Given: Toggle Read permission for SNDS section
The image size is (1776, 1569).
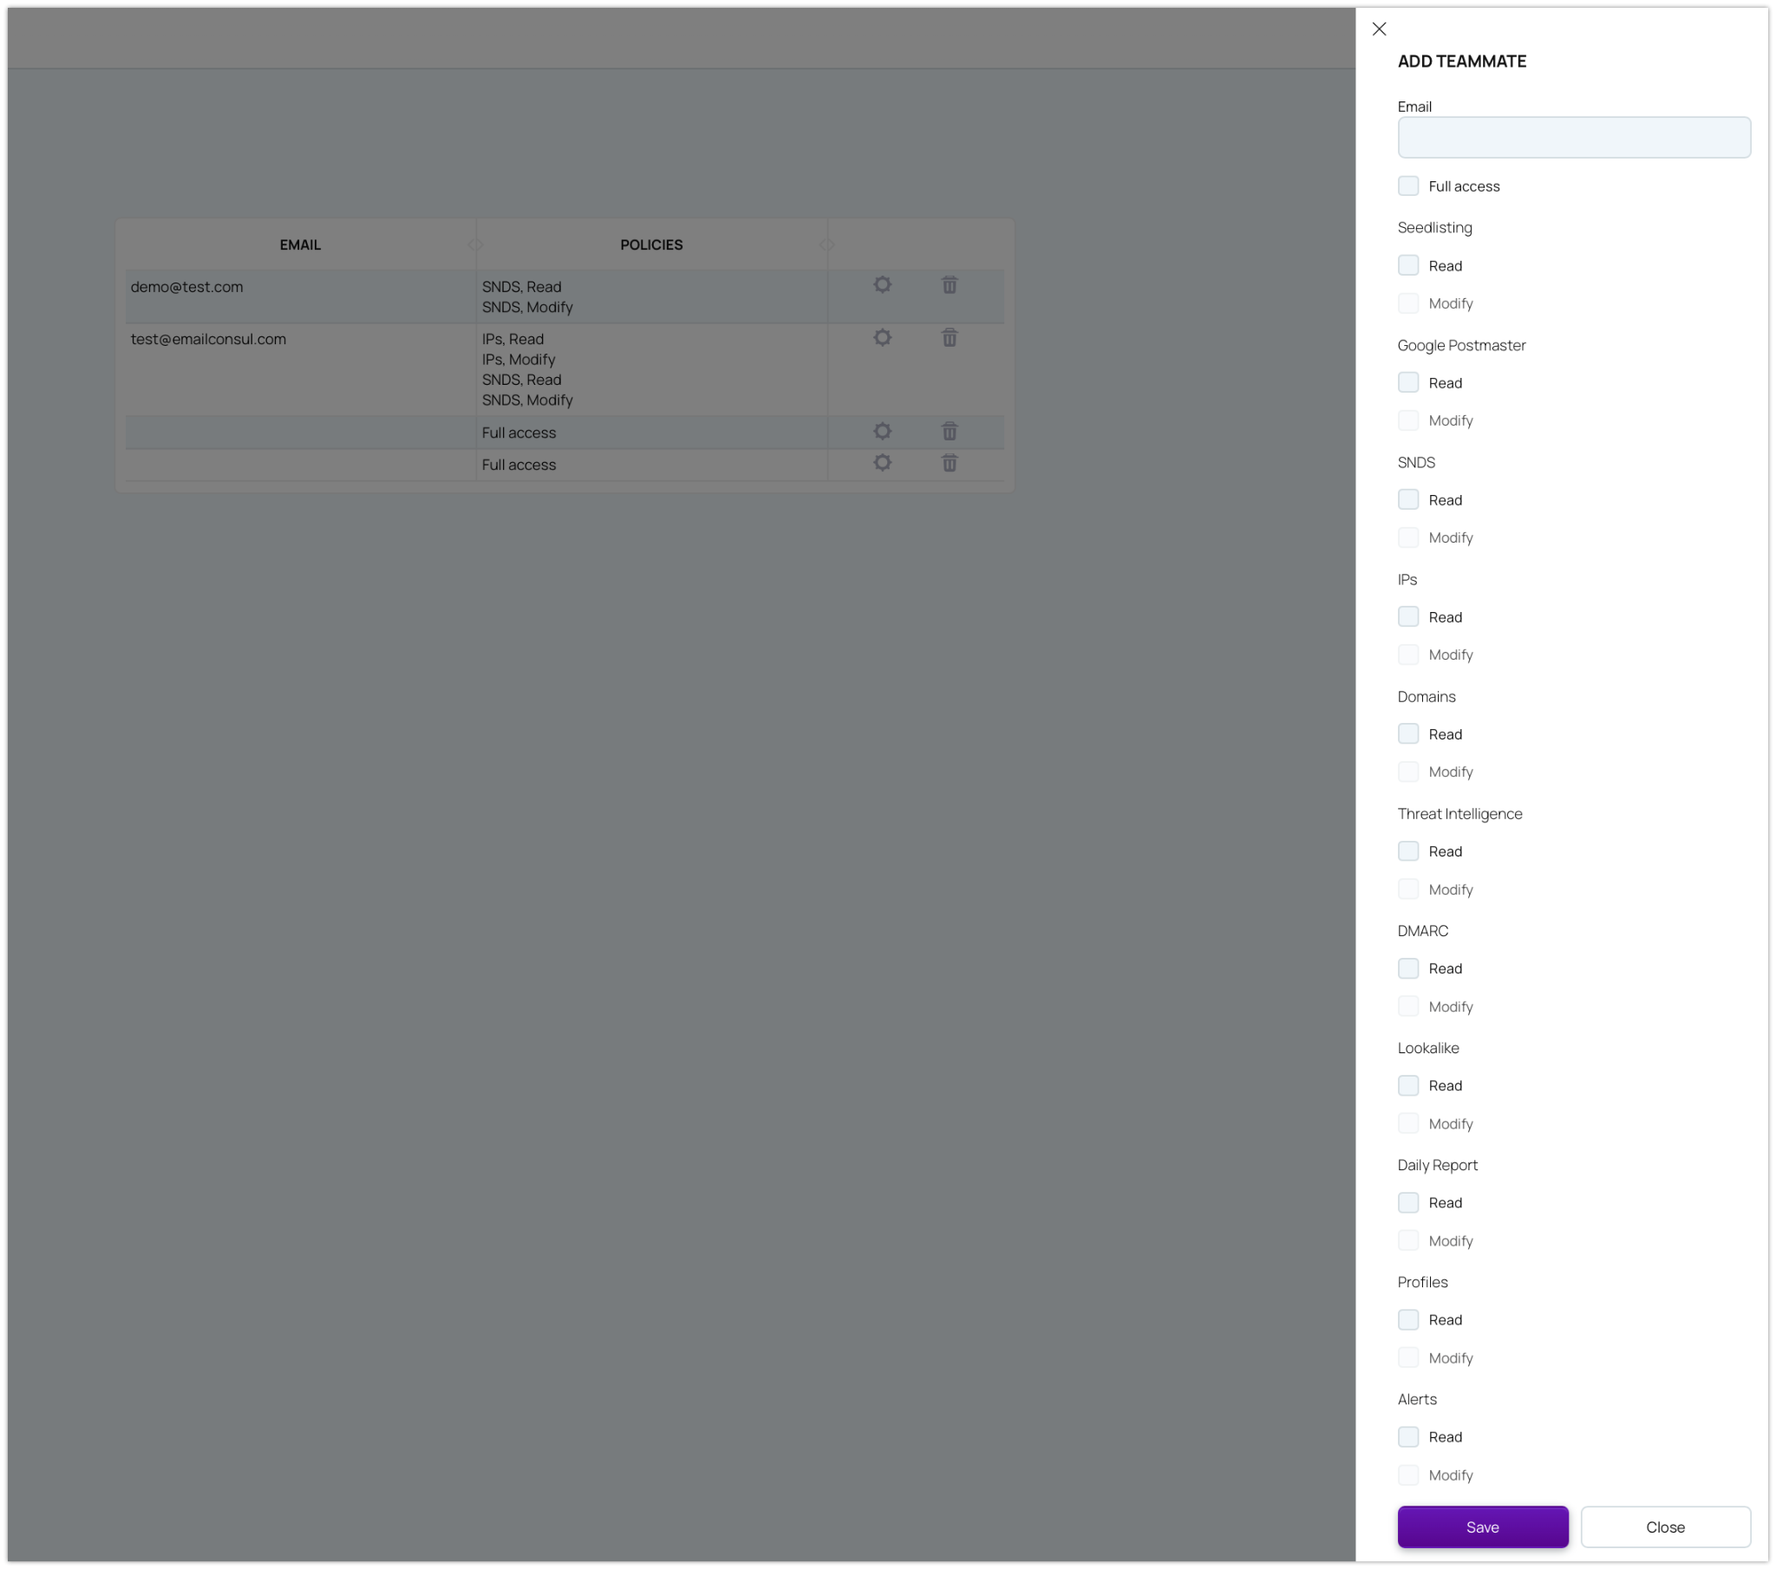Looking at the screenshot, I should pyautogui.click(x=1407, y=498).
